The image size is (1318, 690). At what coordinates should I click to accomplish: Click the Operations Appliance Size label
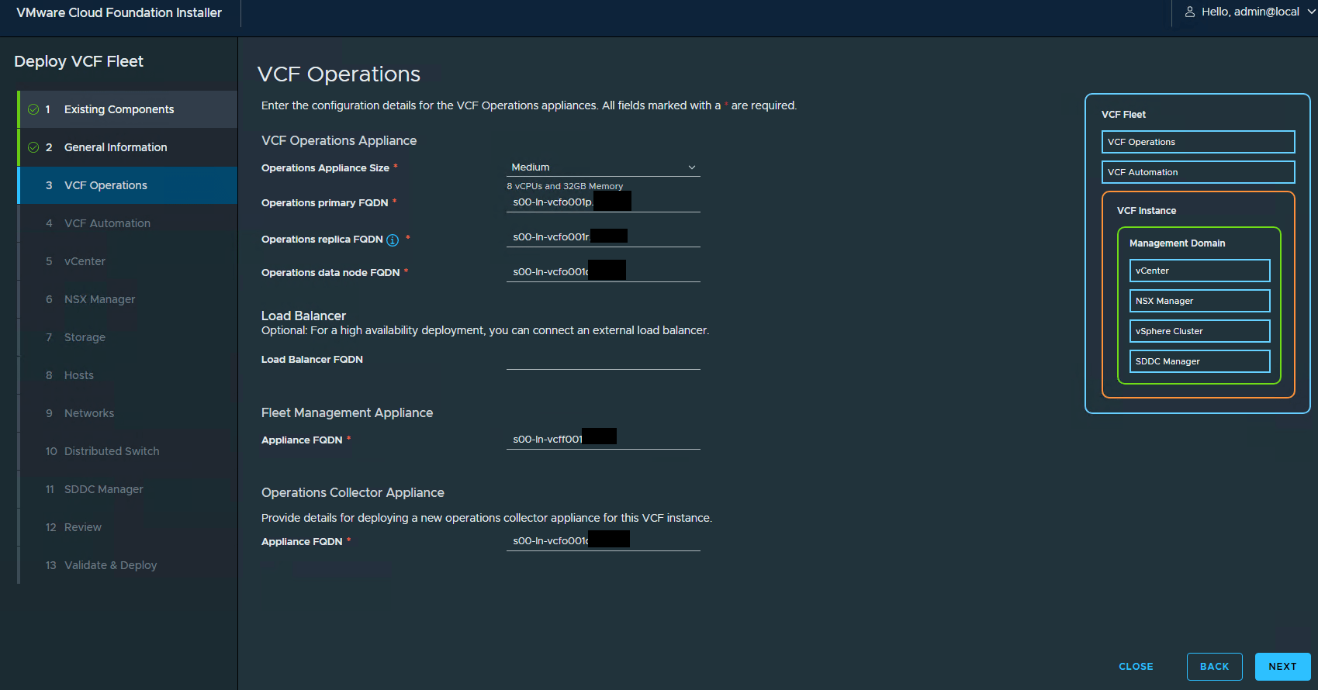coord(325,168)
